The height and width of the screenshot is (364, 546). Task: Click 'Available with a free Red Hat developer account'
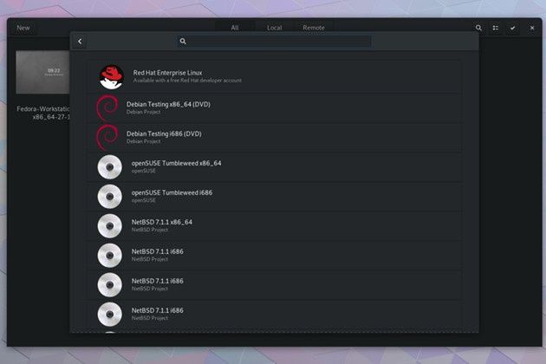point(187,81)
